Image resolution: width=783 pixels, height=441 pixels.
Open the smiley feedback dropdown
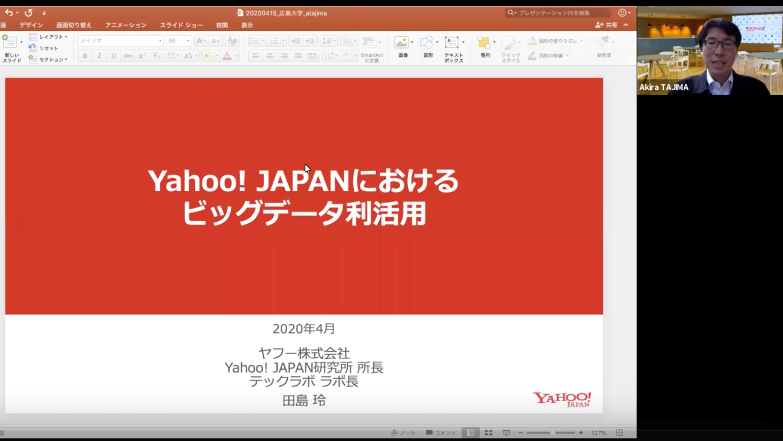[624, 13]
